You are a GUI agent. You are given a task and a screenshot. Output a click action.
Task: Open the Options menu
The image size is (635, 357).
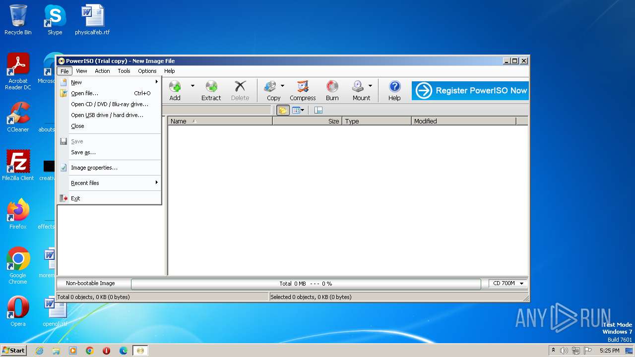point(147,71)
